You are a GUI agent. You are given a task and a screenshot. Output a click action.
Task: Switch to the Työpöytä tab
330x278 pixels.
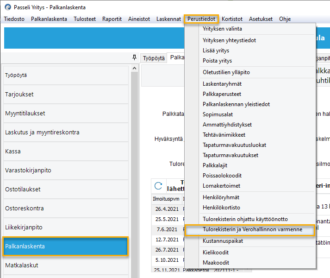[154, 58]
